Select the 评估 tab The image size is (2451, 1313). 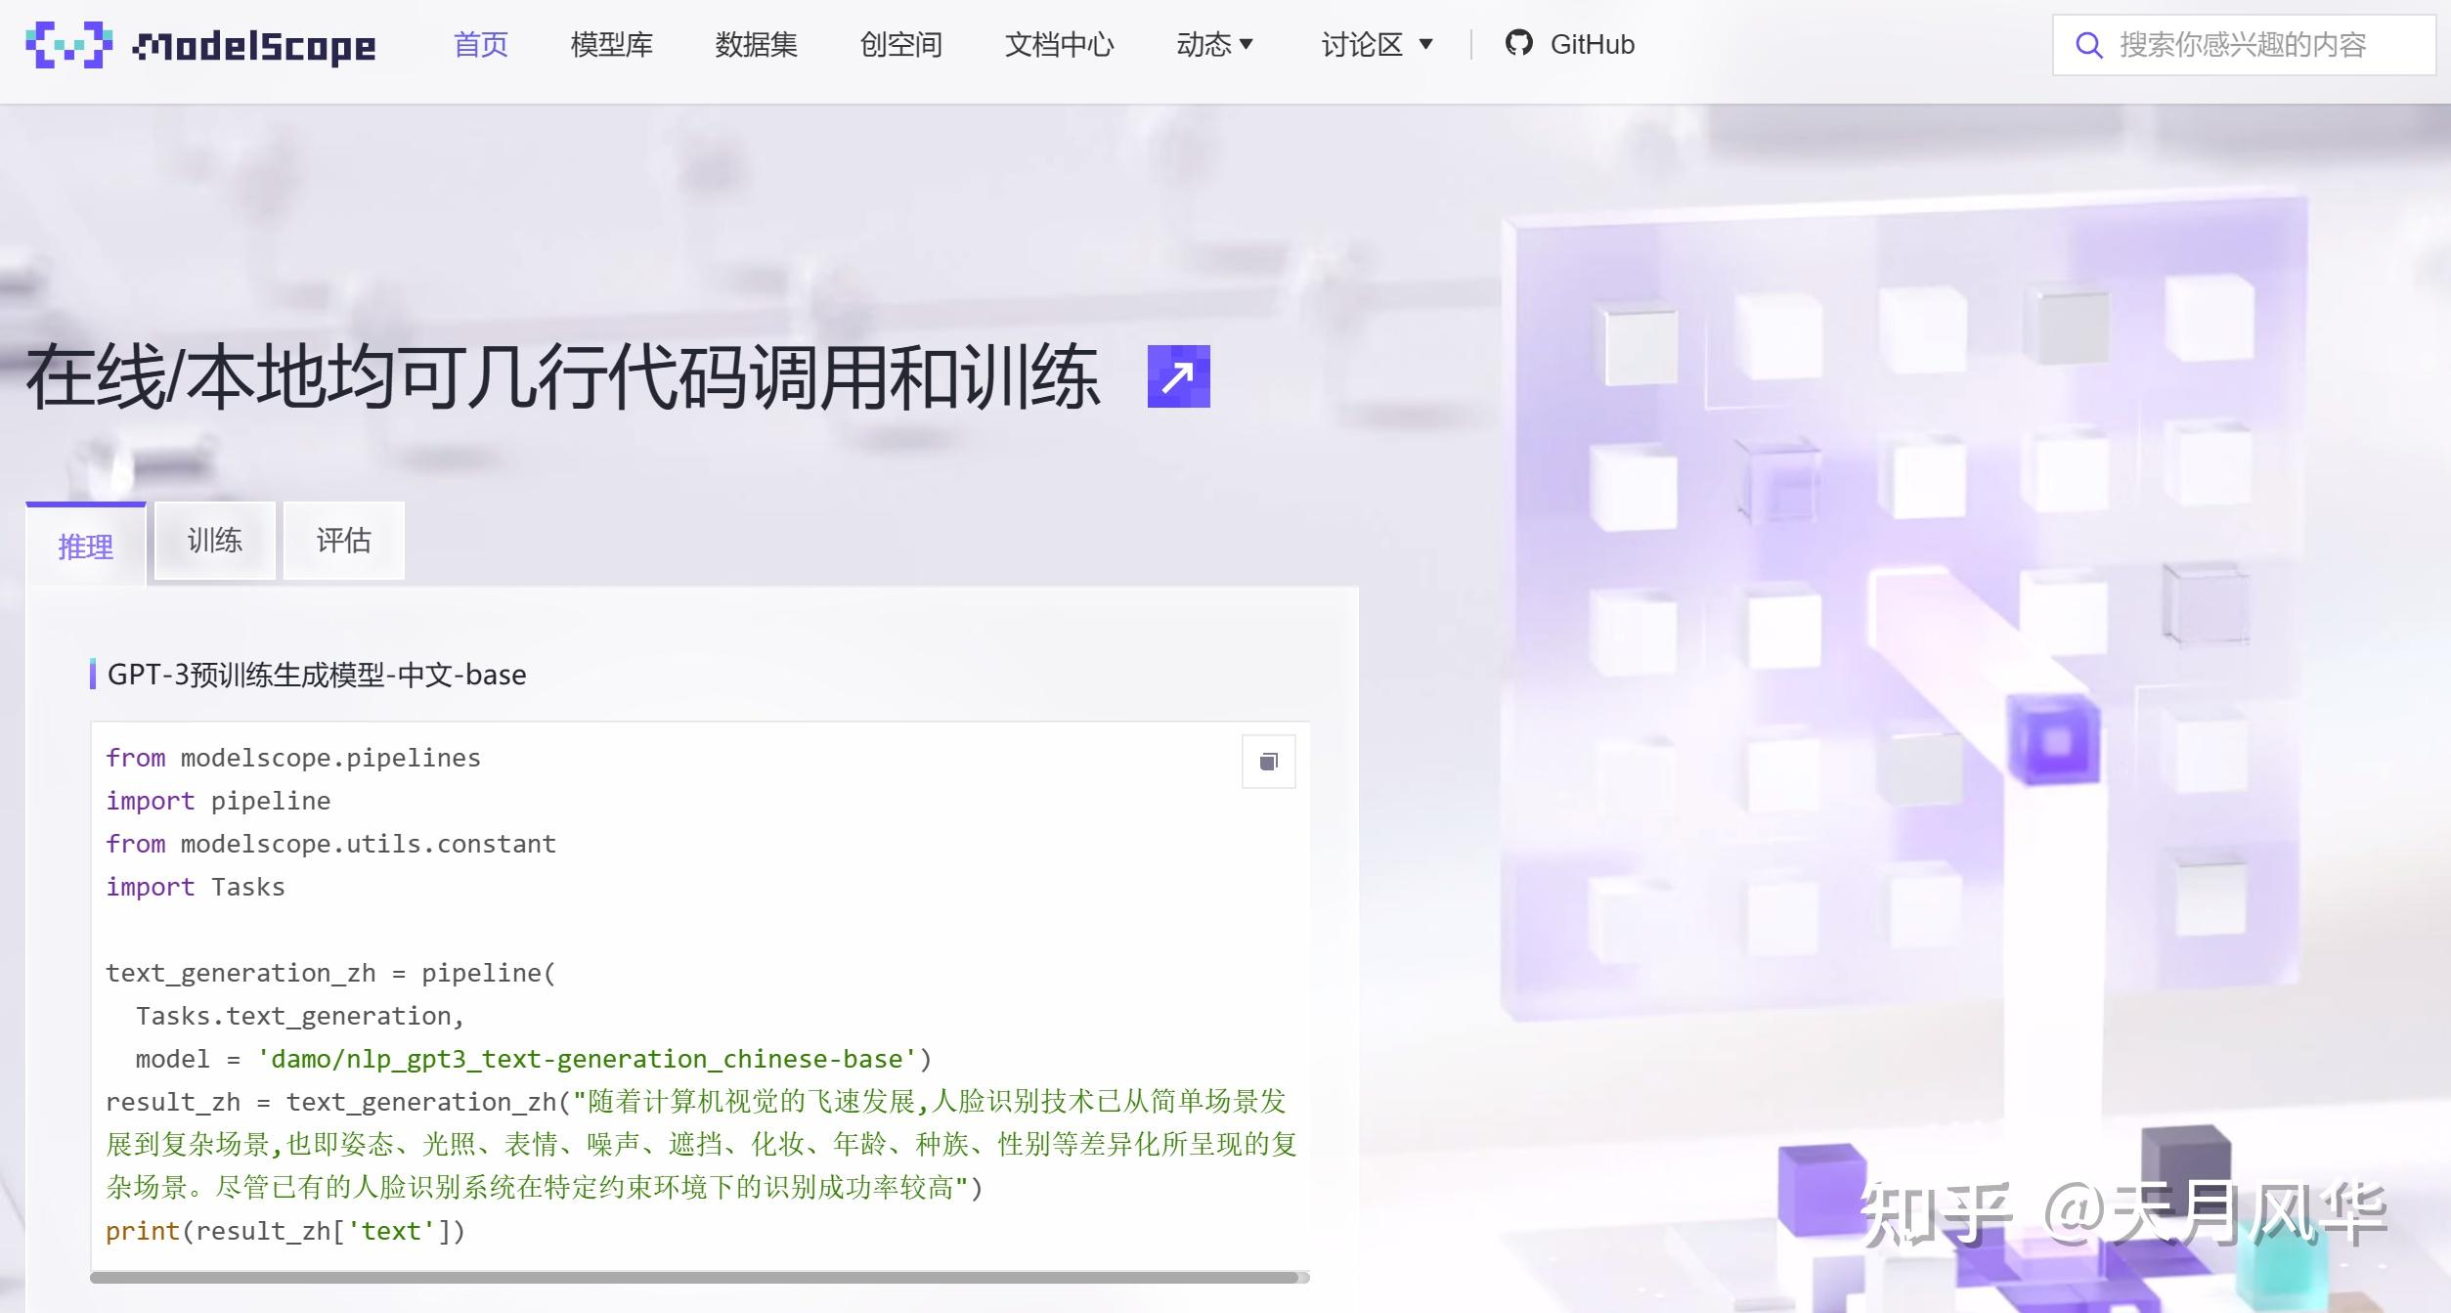343,541
